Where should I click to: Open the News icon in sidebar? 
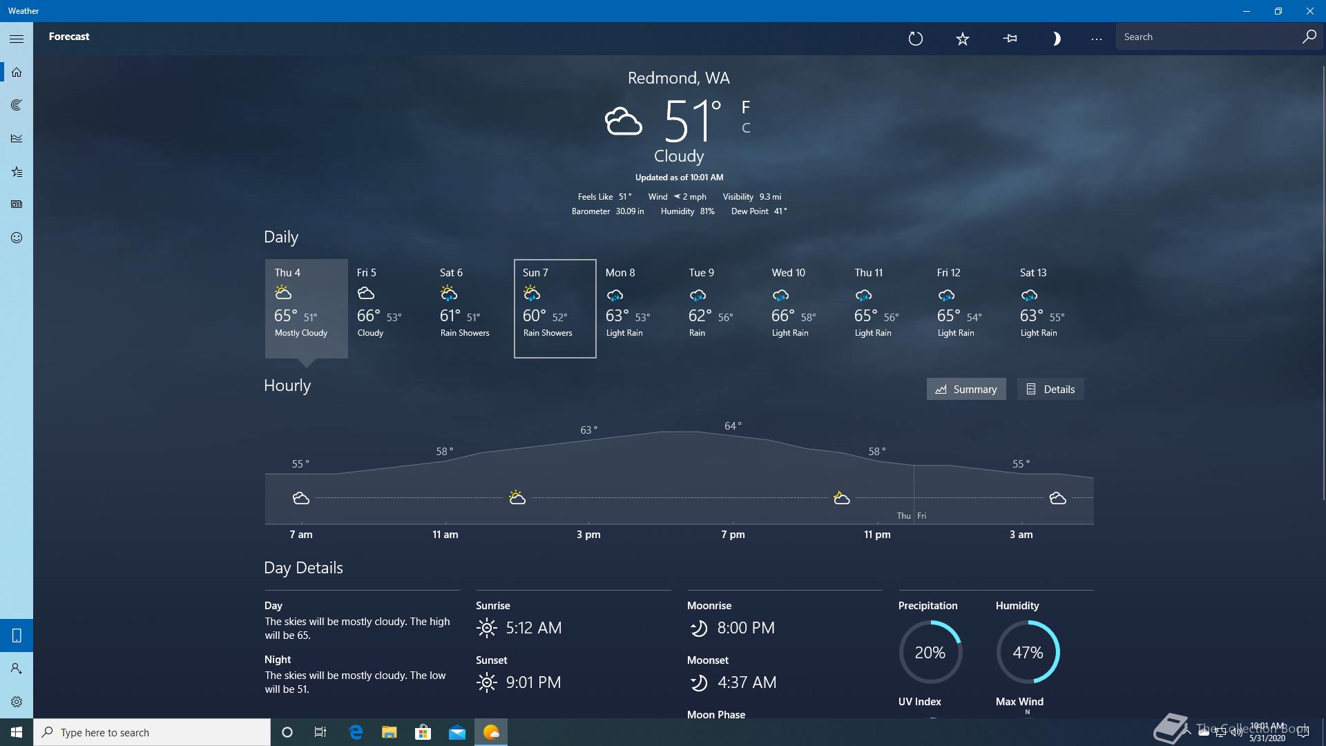point(17,204)
